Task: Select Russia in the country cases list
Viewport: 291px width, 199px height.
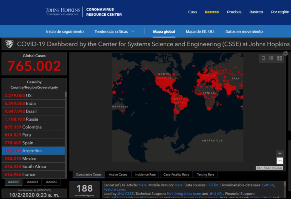Action: point(33,119)
